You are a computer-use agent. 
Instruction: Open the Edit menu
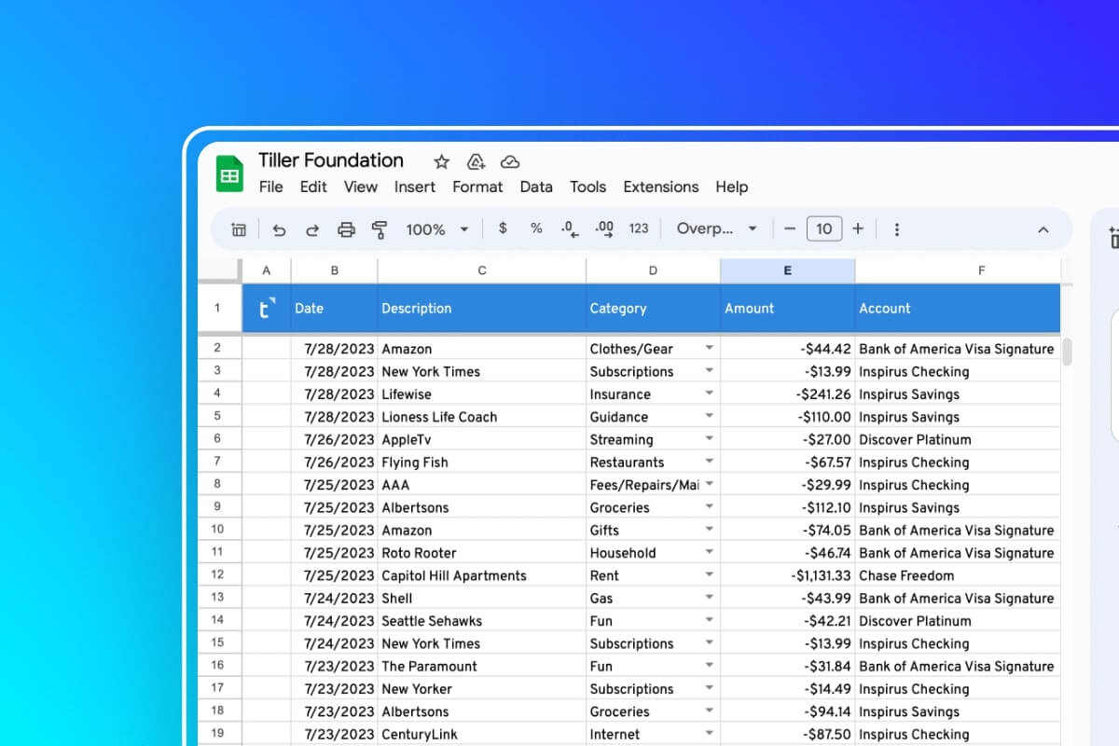point(313,186)
